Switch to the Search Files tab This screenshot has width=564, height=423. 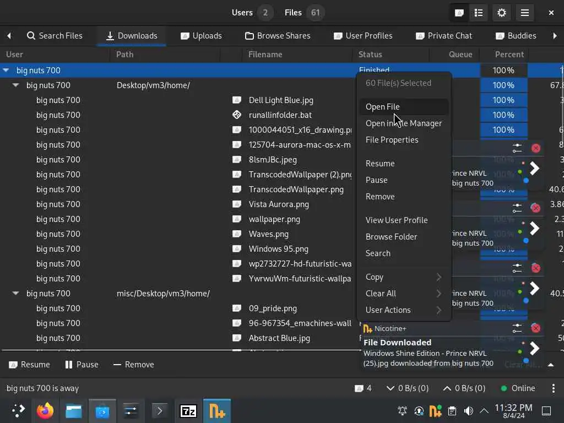55,36
